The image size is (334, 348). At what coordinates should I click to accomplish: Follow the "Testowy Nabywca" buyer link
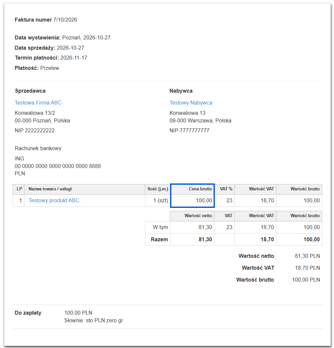[x=191, y=102]
